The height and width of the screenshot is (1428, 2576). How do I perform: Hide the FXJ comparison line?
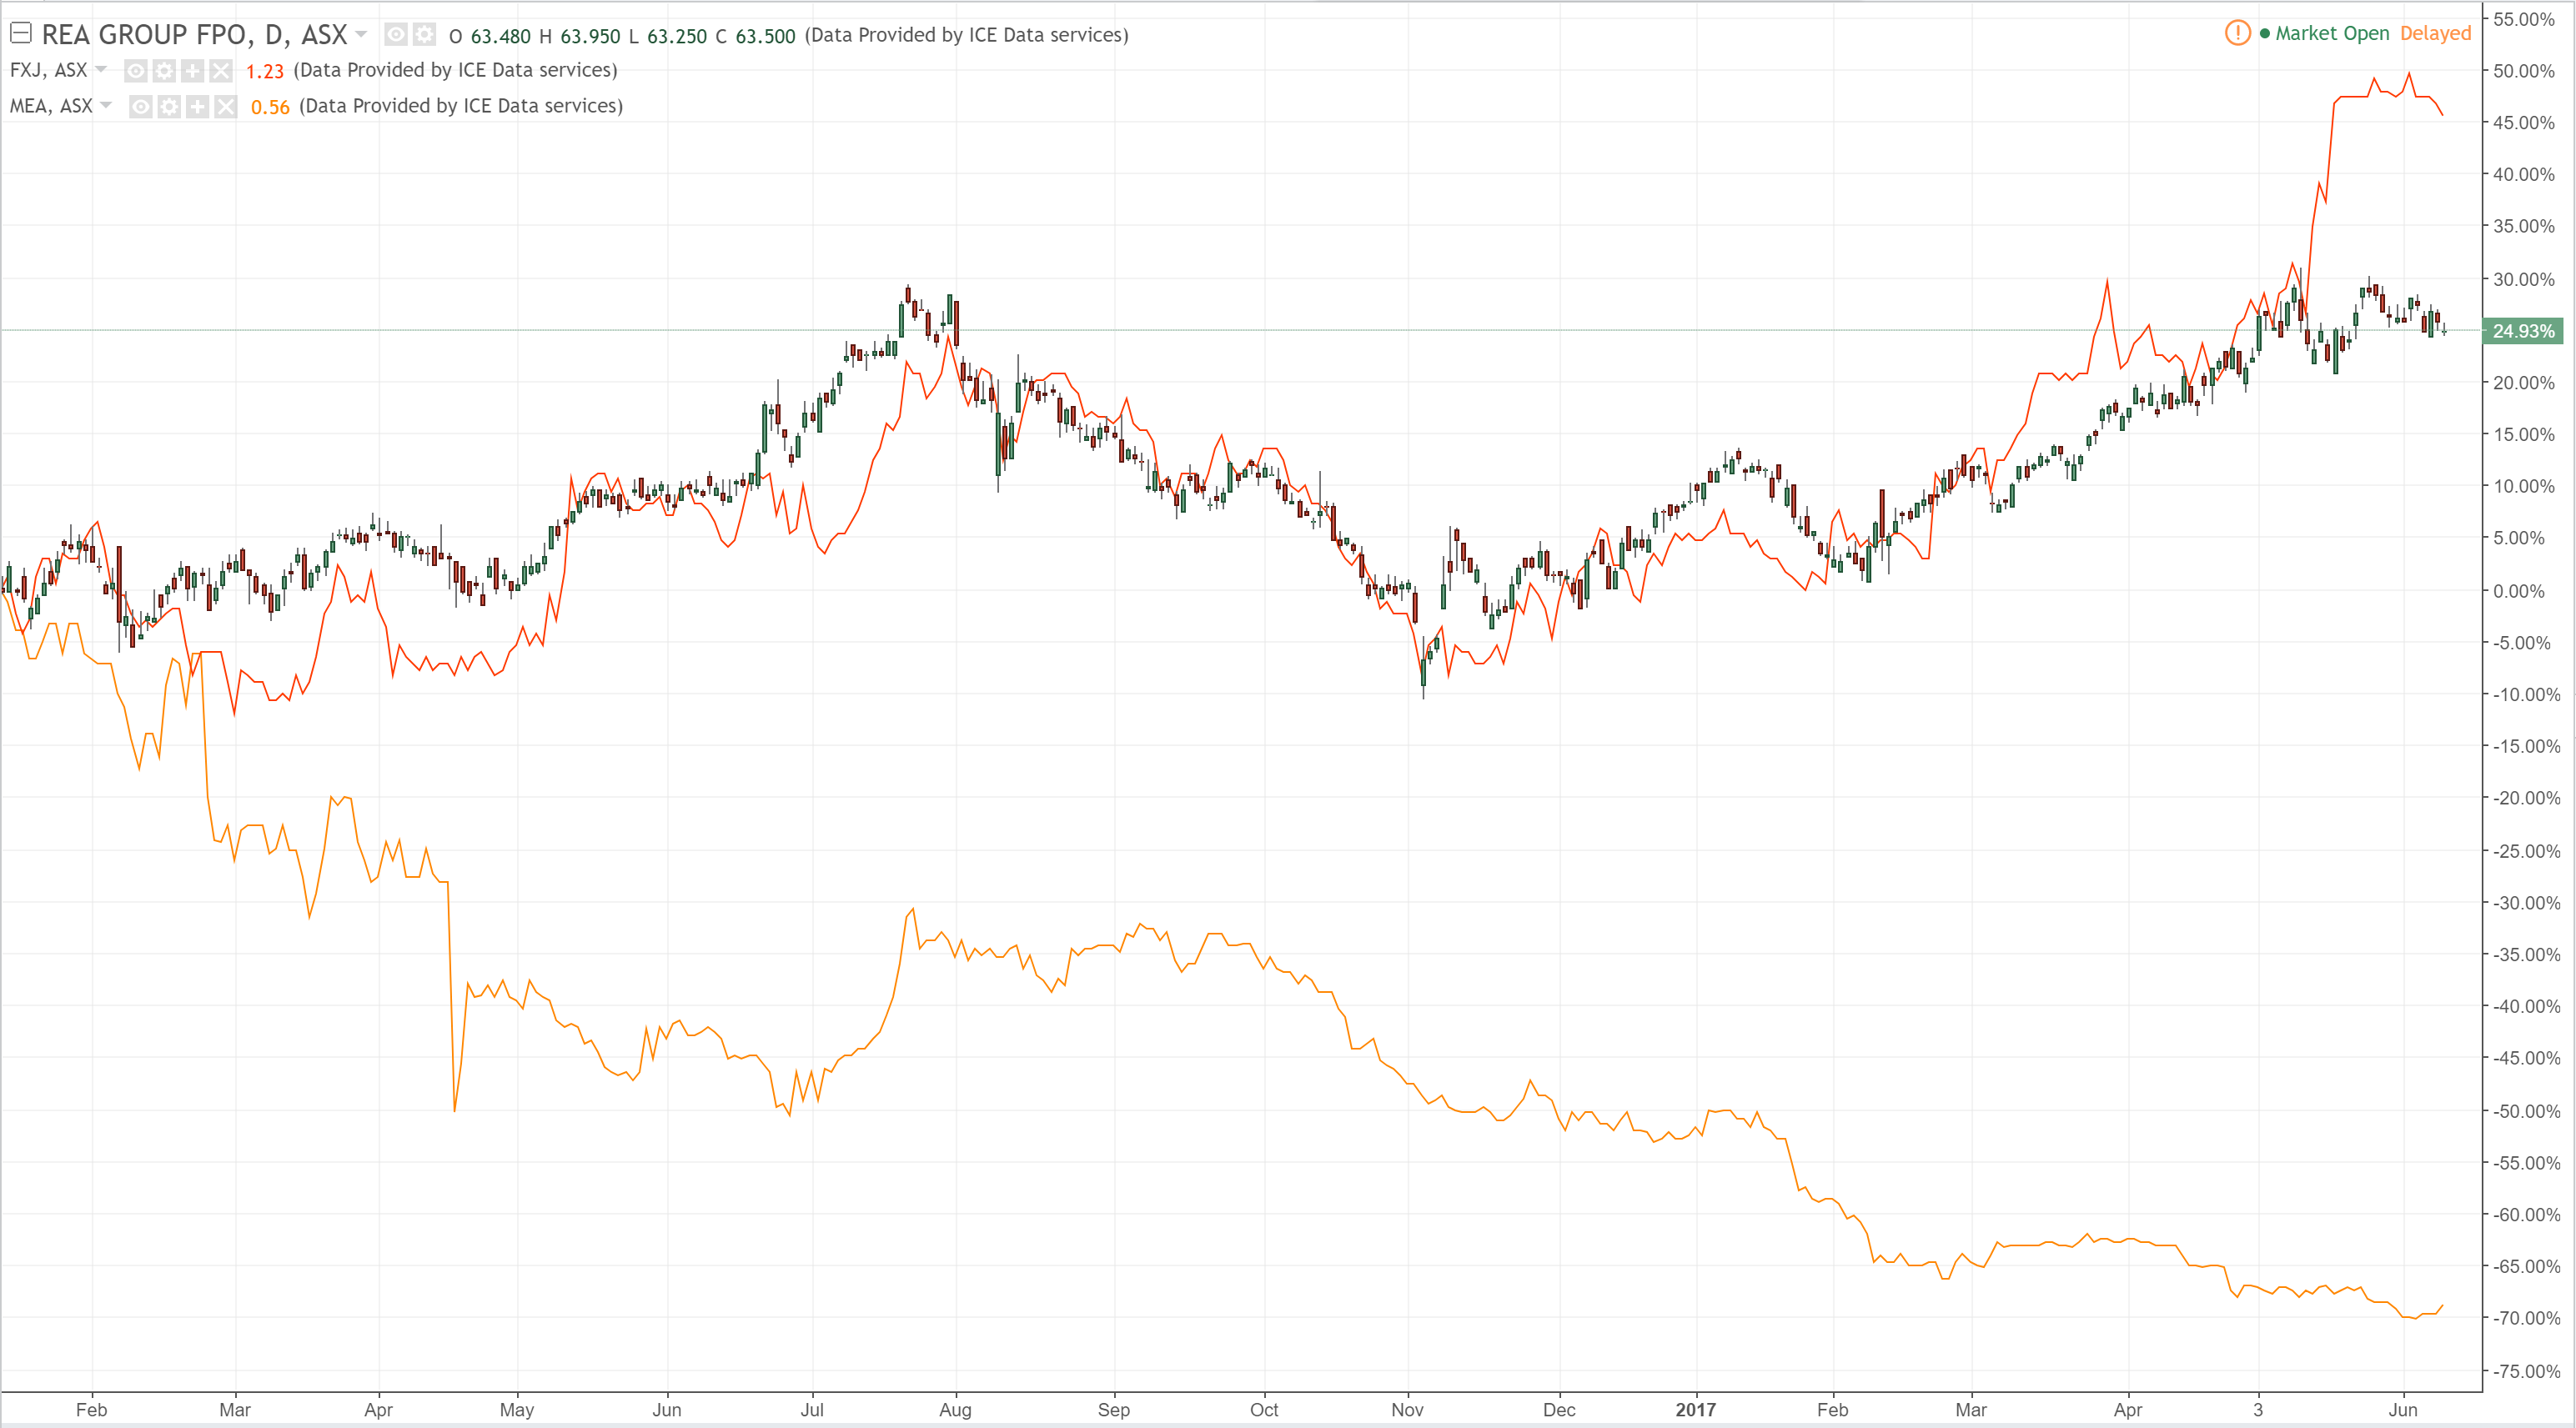tap(136, 71)
